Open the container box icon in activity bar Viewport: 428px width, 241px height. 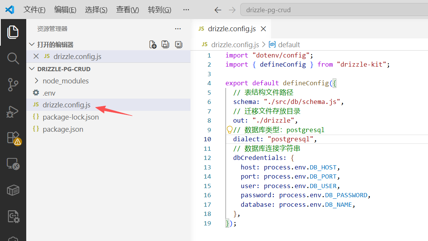13,190
